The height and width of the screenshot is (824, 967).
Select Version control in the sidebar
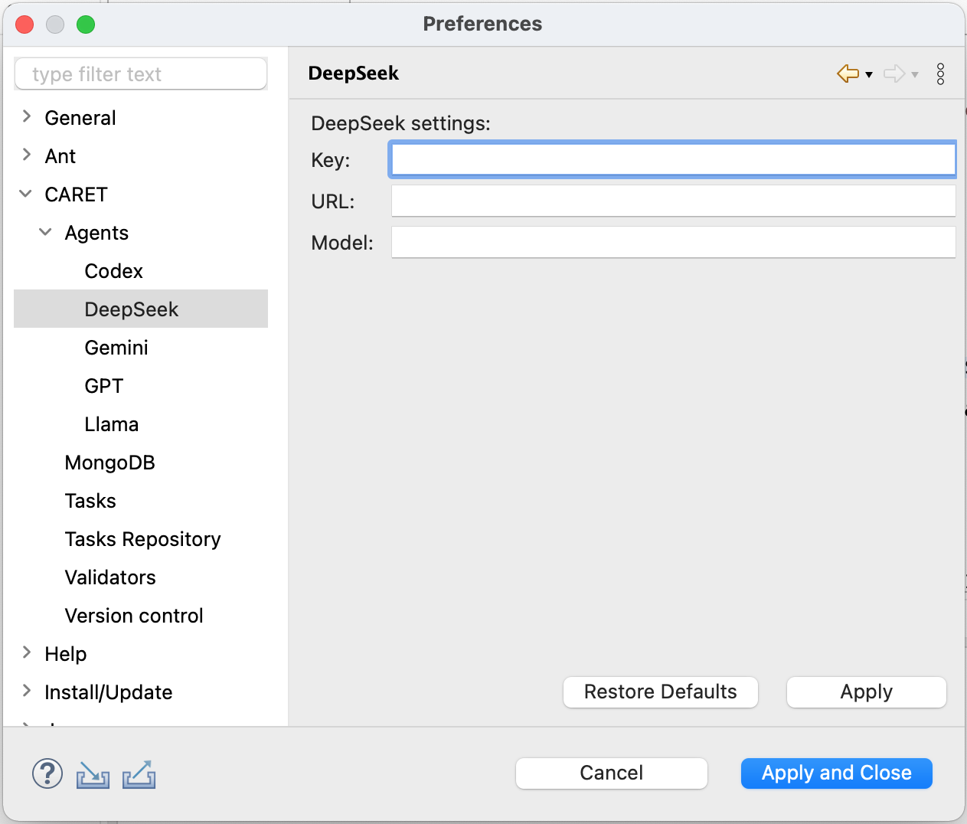(134, 615)
